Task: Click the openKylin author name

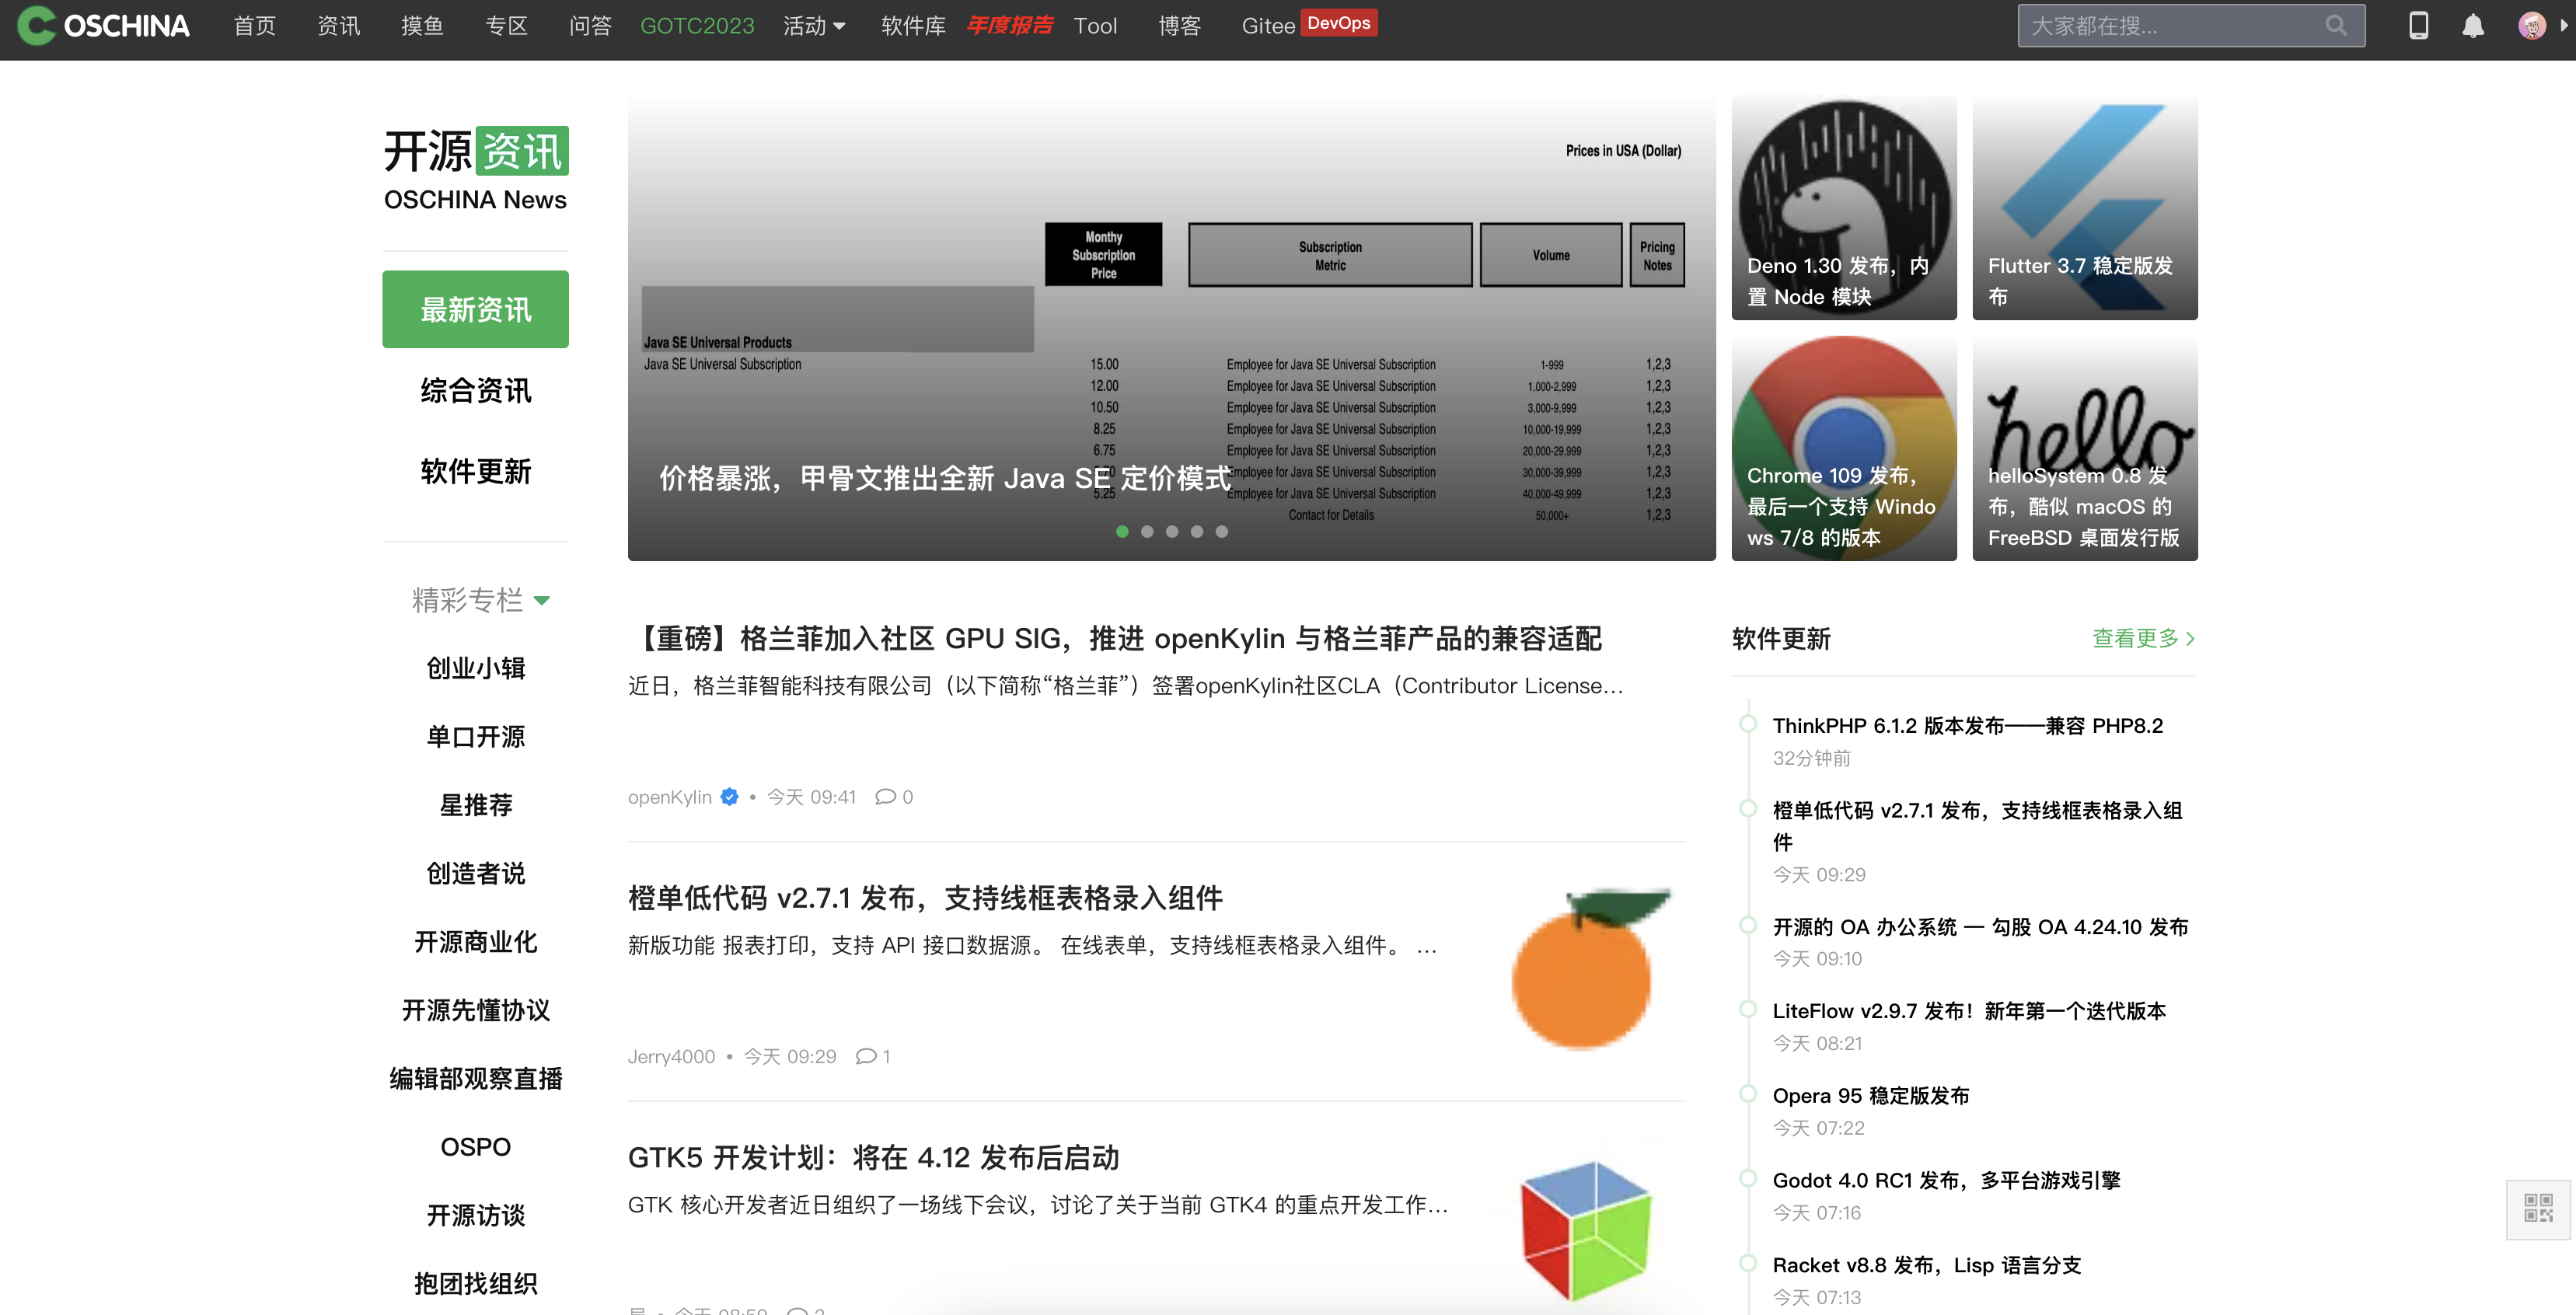Action: pyautogui.click(x=669, y=797)
